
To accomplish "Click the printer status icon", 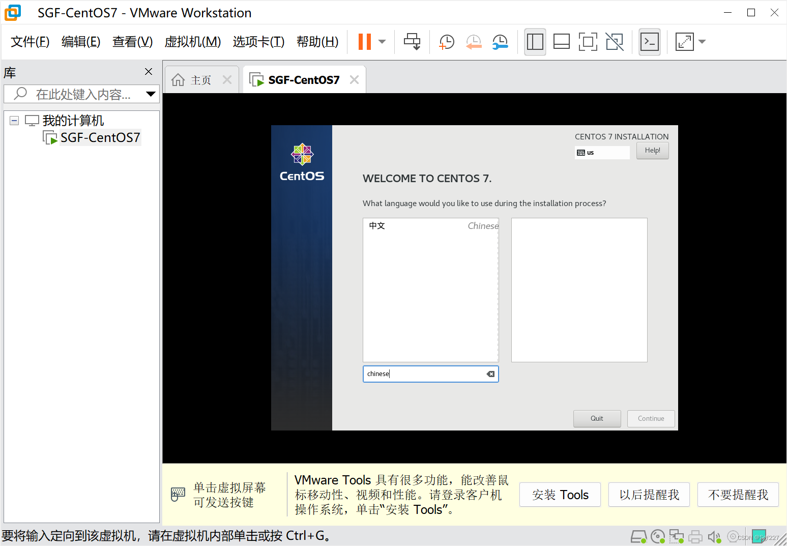I will point(695,537).
